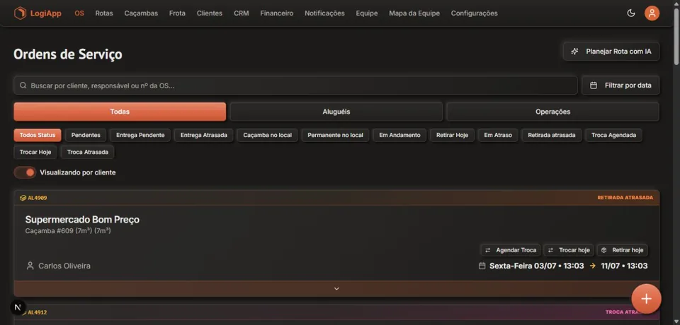680x325 pixels.
Task: Filter by Em Atraso status
Action: tap(498, 135)
